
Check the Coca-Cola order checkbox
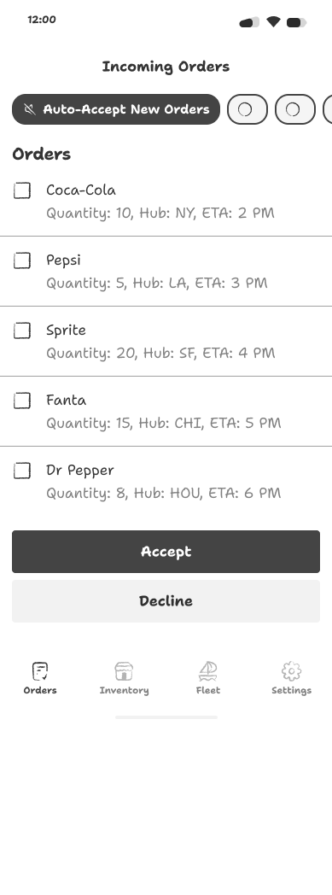(x=22, y=190)
